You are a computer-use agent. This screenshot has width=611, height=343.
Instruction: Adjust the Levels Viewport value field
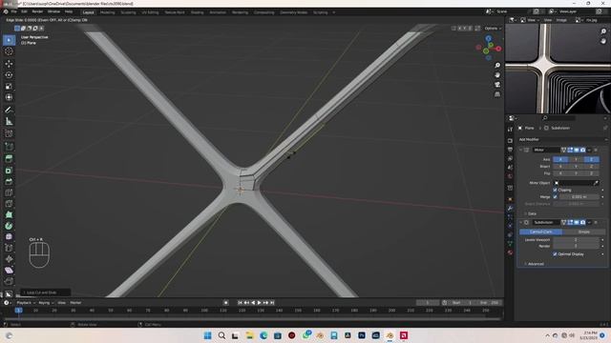pos(576,240)
